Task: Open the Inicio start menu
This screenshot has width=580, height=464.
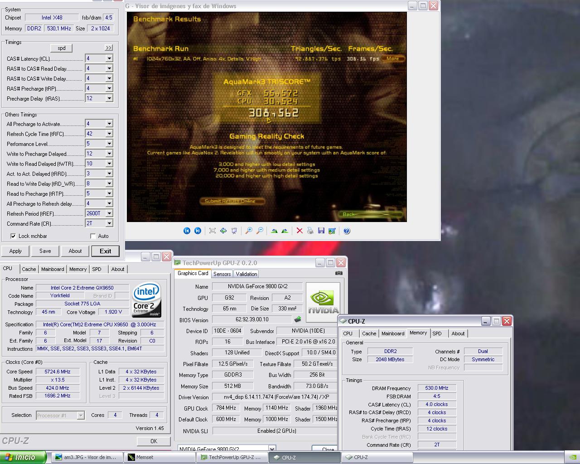Action: pyautogui.click(x=23, y=457)
